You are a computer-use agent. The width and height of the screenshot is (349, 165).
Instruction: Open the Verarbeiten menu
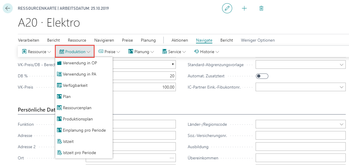tap(28, 40)
